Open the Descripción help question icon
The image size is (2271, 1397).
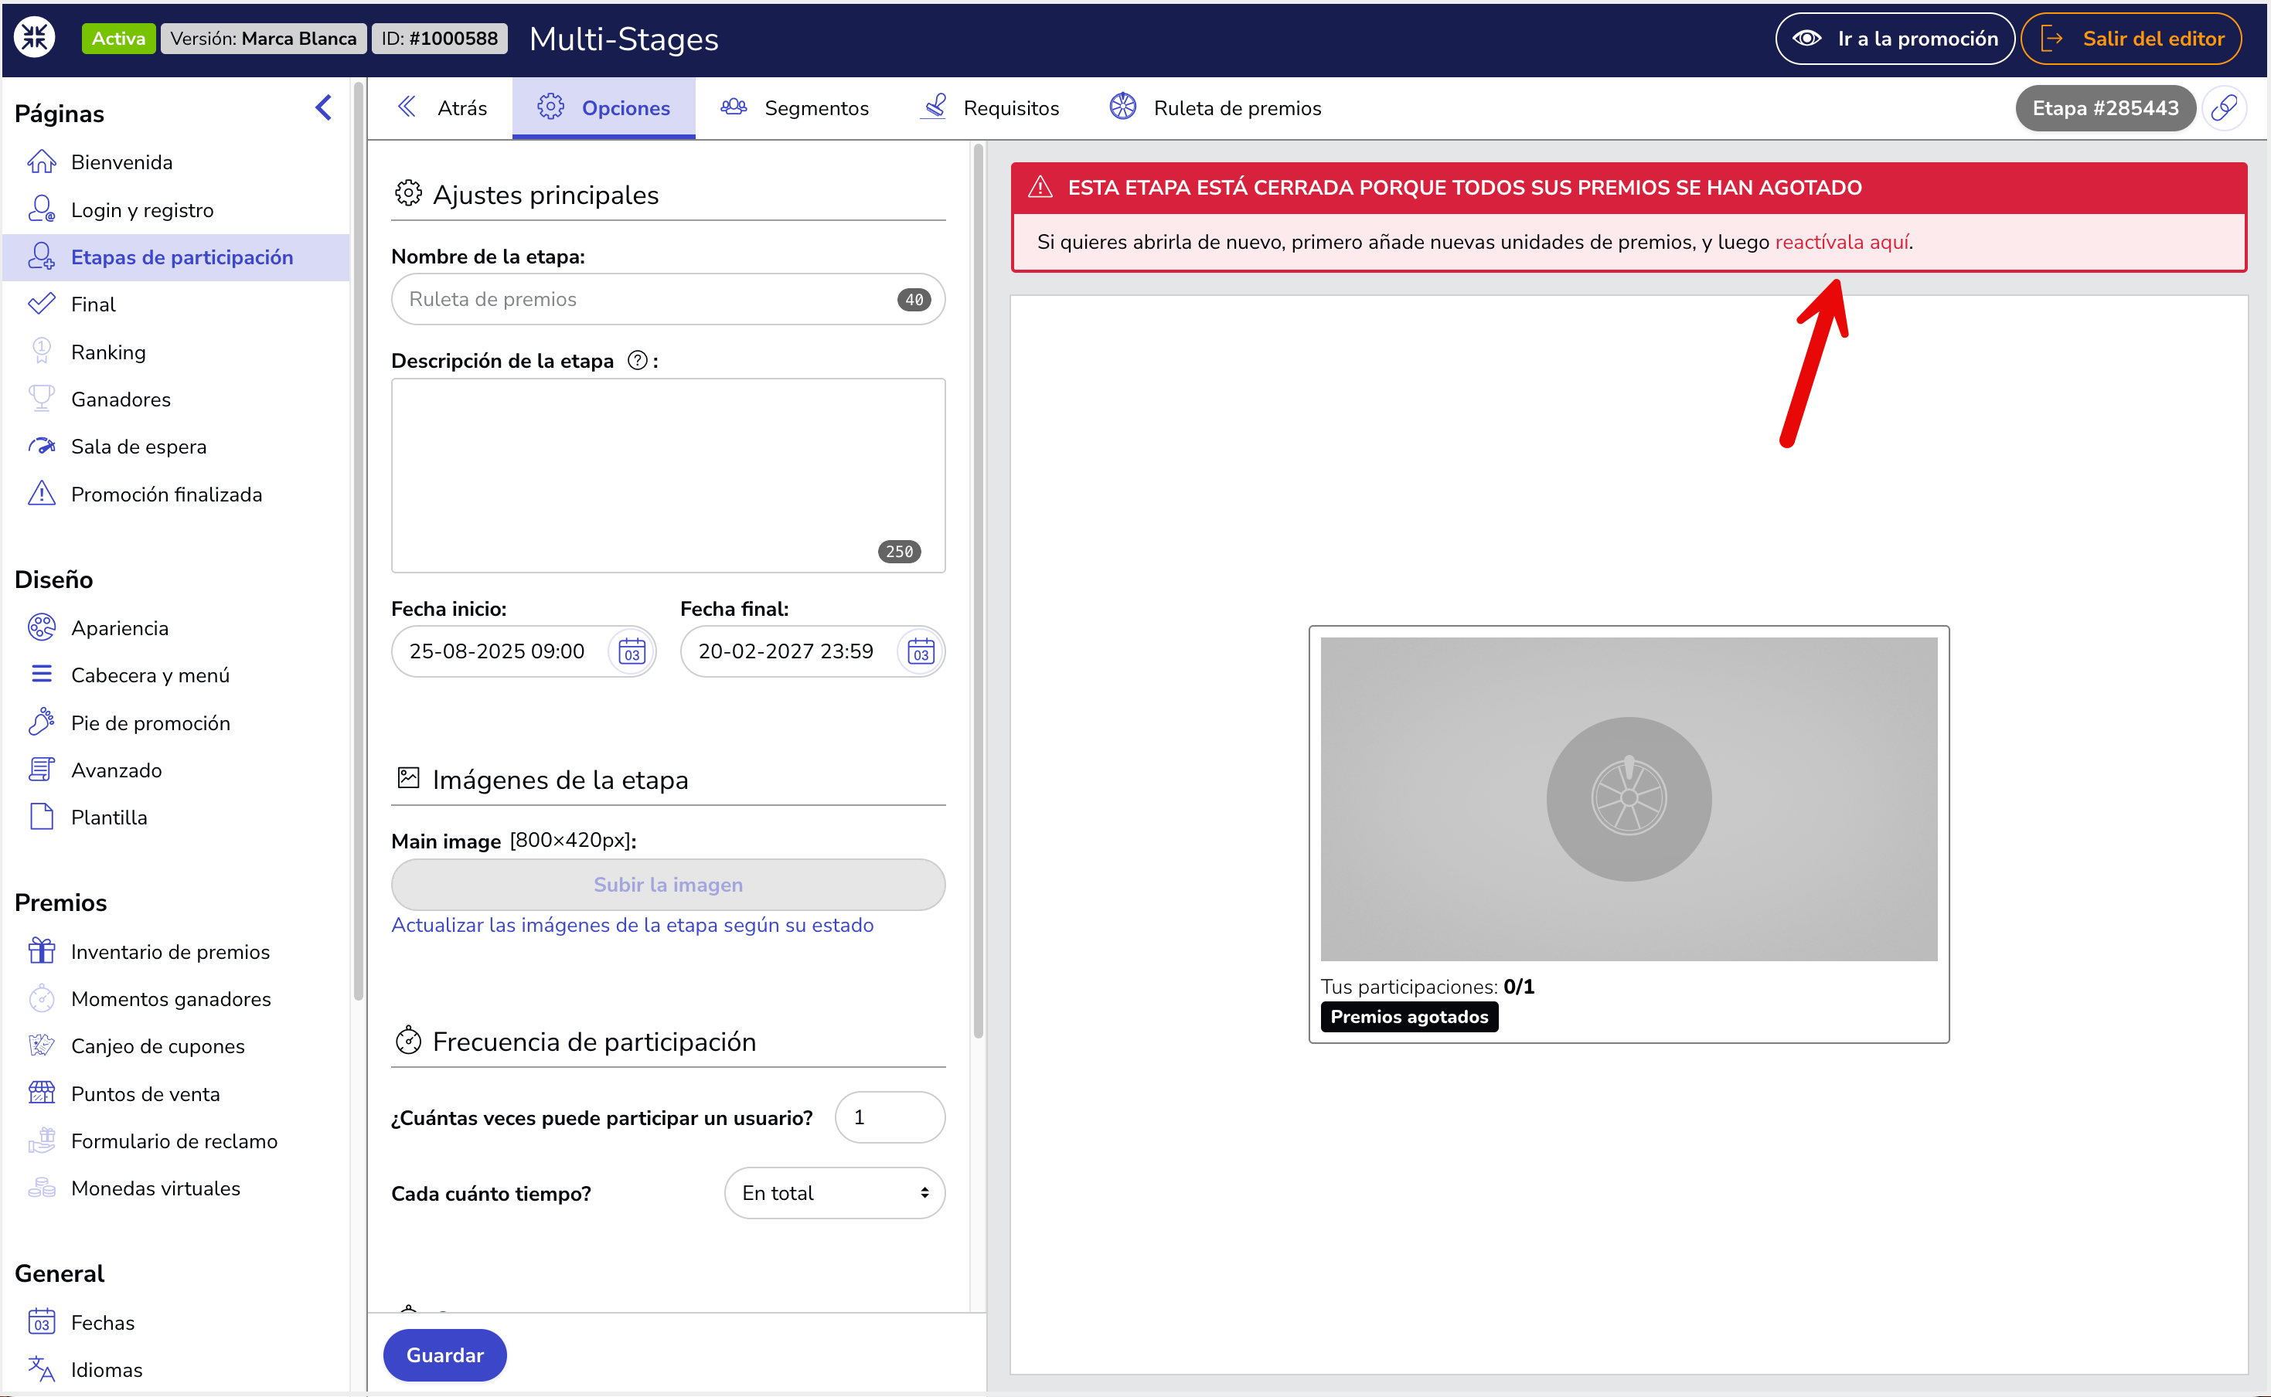click(637, 360)
